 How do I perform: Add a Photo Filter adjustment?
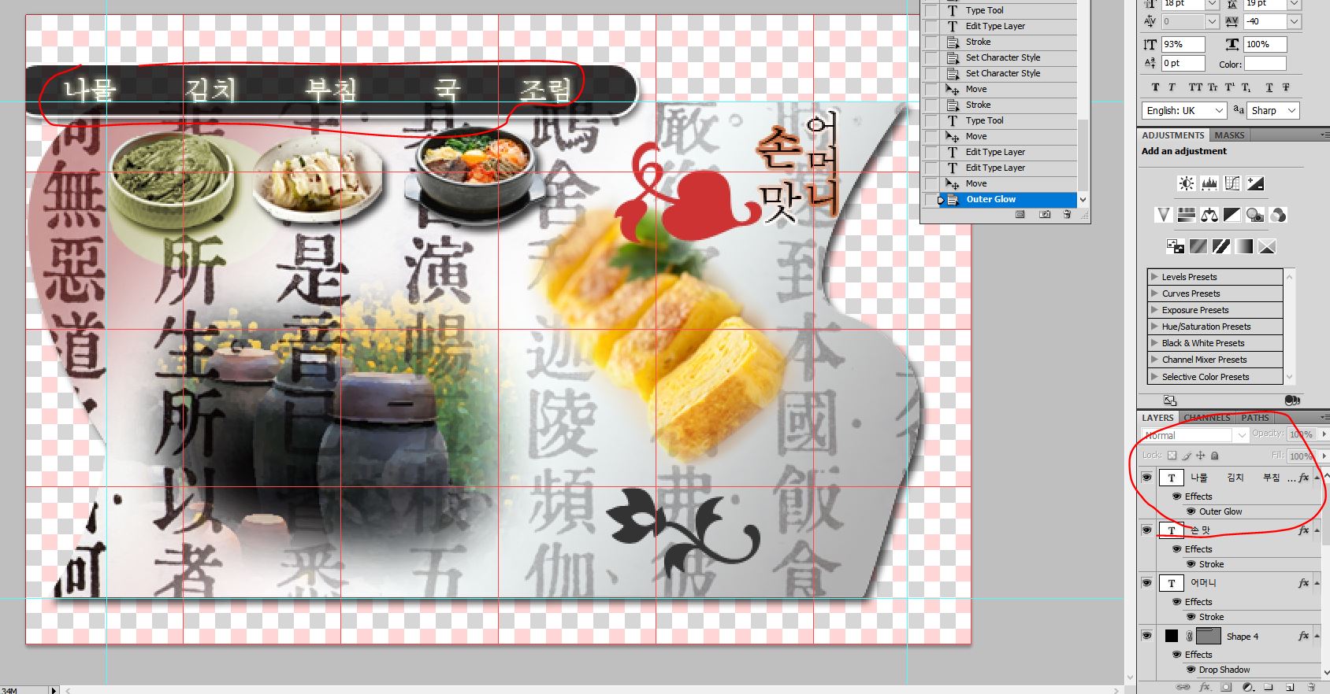click(1255, 215)
